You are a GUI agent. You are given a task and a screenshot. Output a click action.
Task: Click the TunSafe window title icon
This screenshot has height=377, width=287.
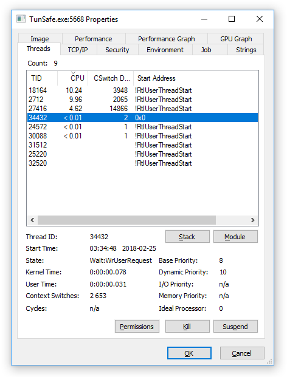21,19
